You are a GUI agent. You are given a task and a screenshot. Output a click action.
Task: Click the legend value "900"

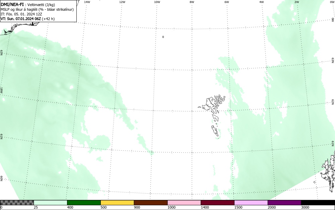137,207
